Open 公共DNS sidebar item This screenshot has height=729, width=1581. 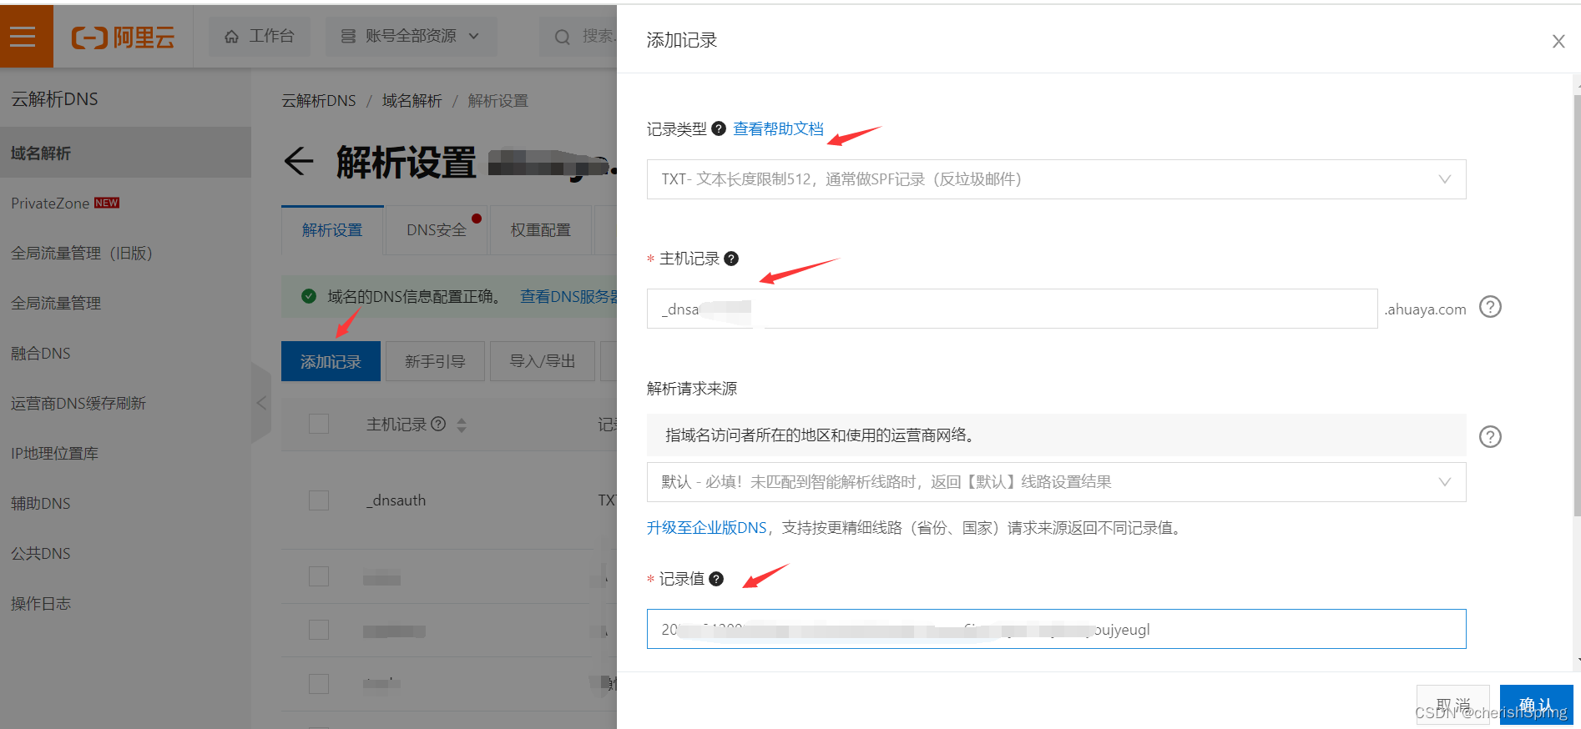(x=125, y=553)
